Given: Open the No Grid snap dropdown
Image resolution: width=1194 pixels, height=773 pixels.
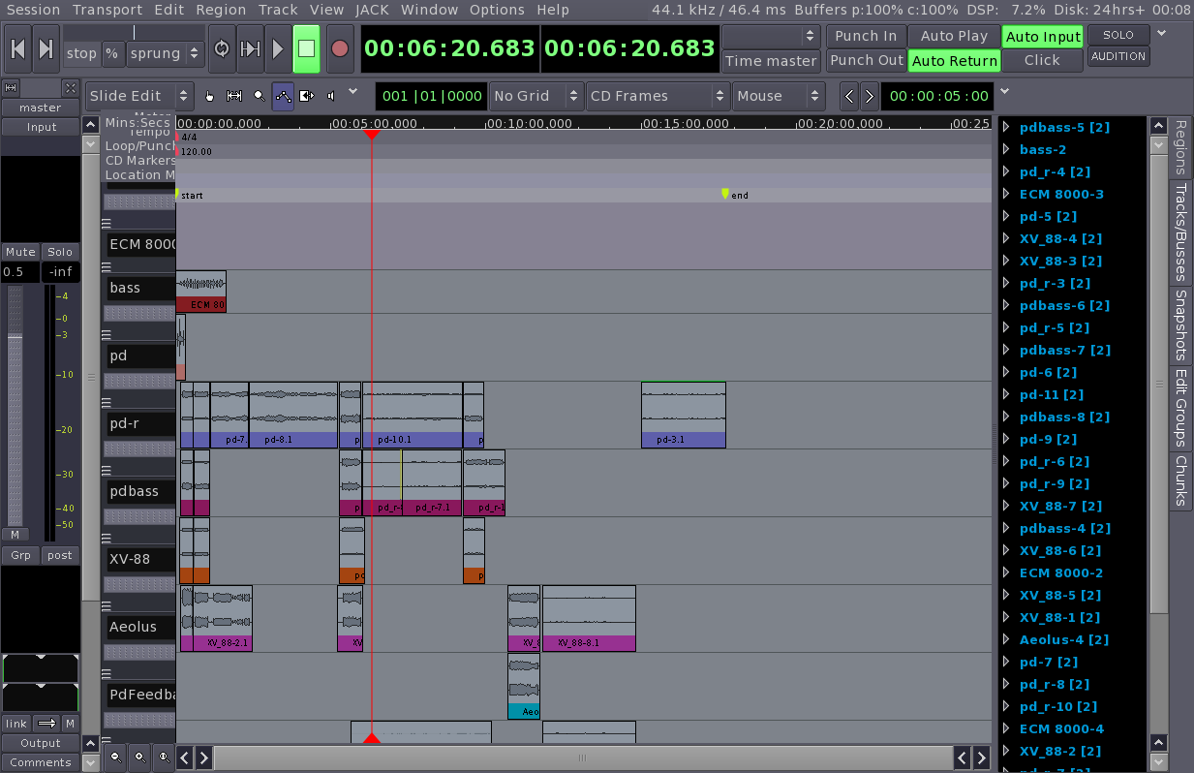Looking at the screenshot, I should tap(534, 96).
